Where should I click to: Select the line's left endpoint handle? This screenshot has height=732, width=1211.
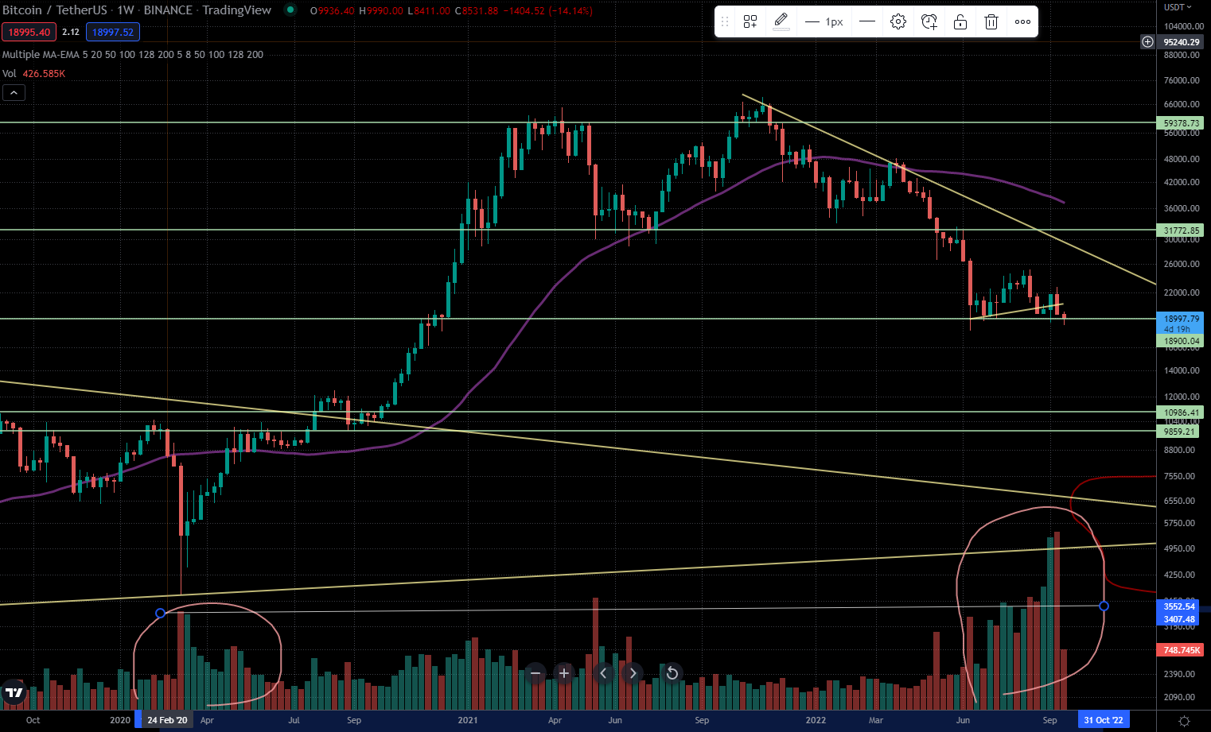pos(160,613)
